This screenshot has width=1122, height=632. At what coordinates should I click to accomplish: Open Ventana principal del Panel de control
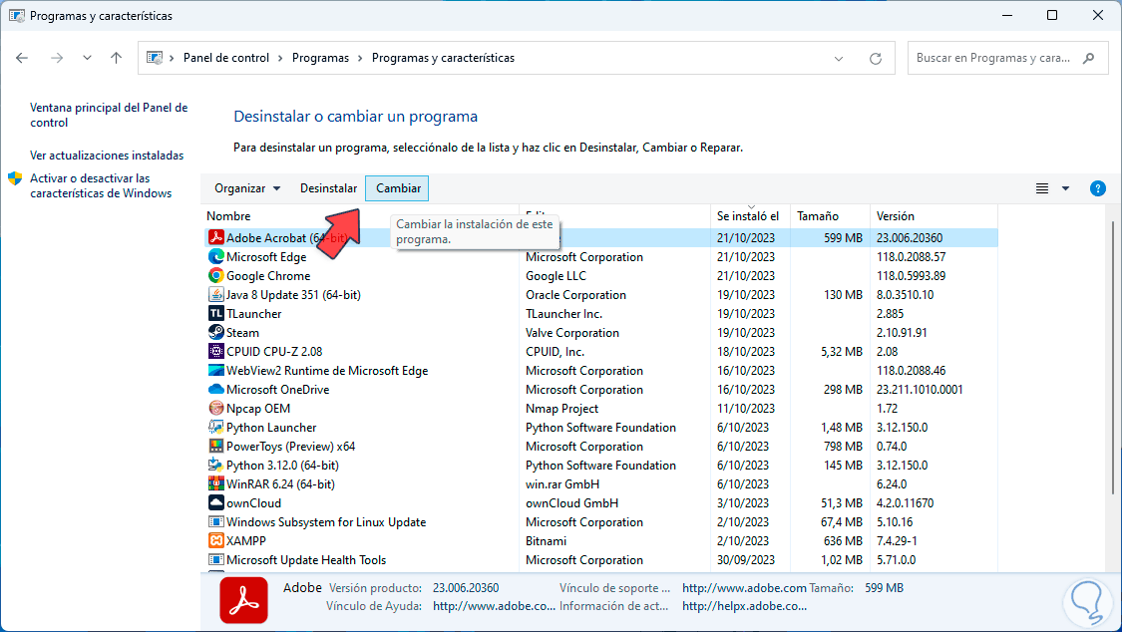[x=109, y=115]
